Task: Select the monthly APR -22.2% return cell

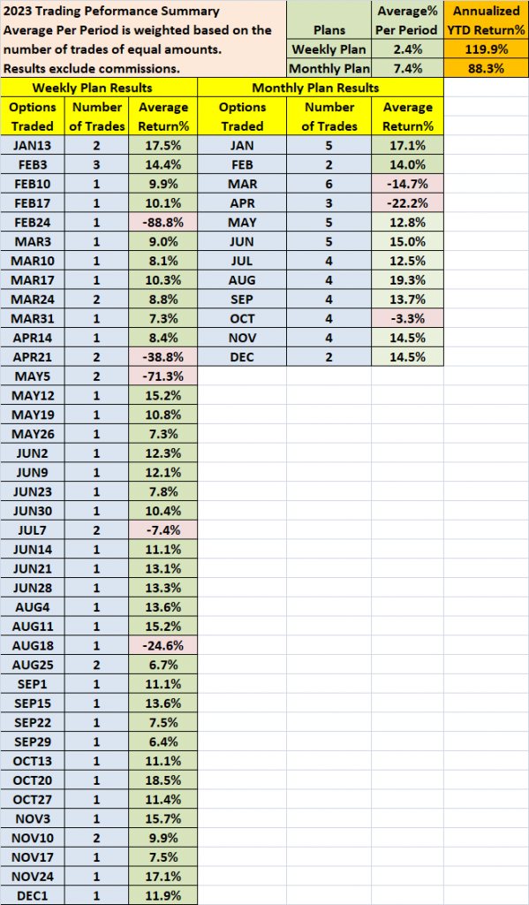Action: [x=407, y=203]
